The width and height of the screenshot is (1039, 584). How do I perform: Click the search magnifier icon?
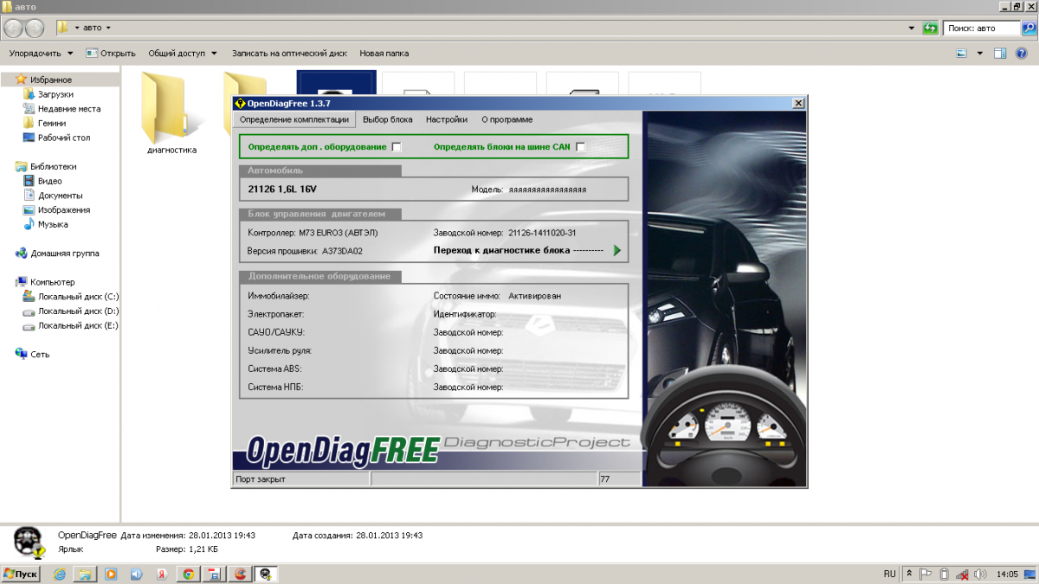[x=1029, y=28]
